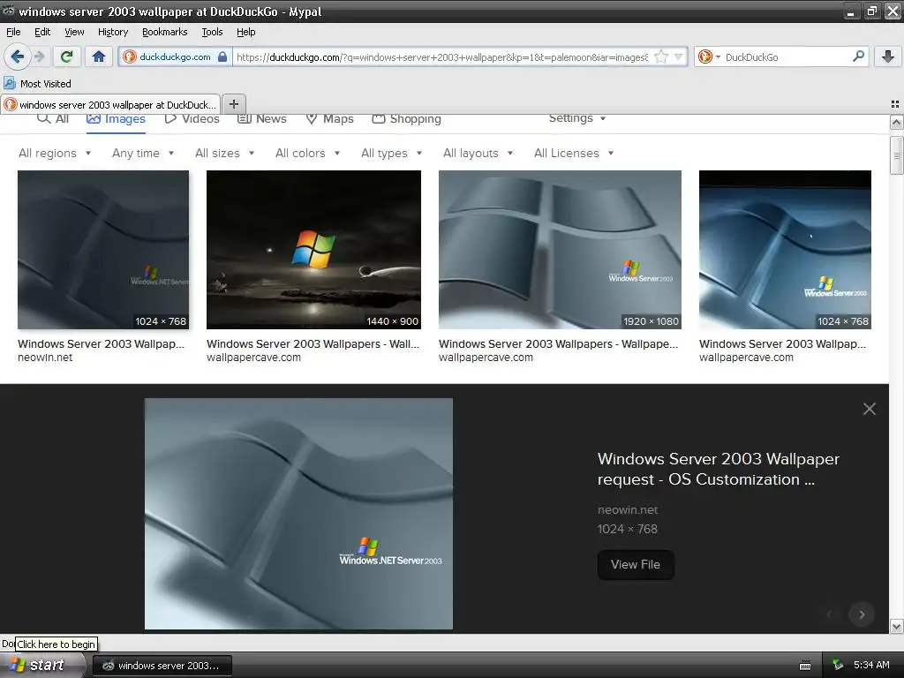Expand the All sizes filter
The width and height of the screenshot is (904, 678).
[x=225, y=153]
